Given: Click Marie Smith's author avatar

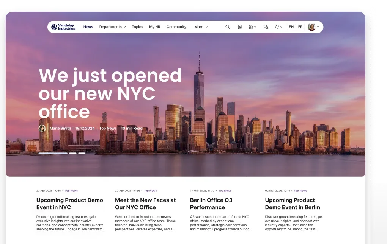Looking at the screenshot, I should (x=42, y=128).
